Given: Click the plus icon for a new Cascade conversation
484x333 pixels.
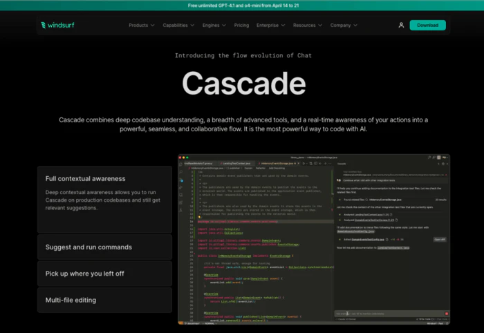Looking at the screenshot, I should click(x=438, y=164).
